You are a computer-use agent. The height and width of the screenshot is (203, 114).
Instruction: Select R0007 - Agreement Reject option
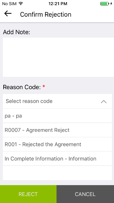coord(57,130)
